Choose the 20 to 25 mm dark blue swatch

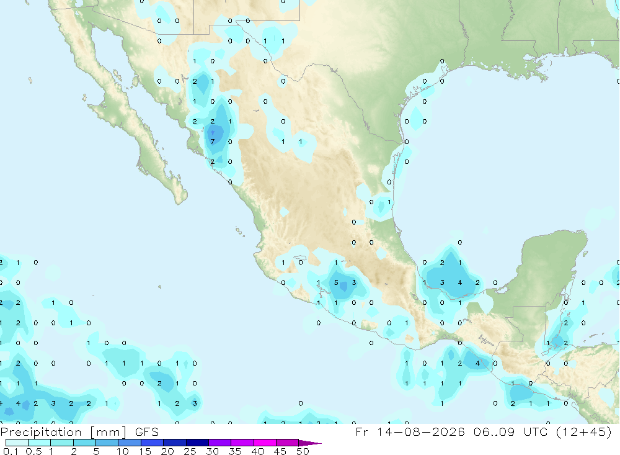tap(175, 443)
